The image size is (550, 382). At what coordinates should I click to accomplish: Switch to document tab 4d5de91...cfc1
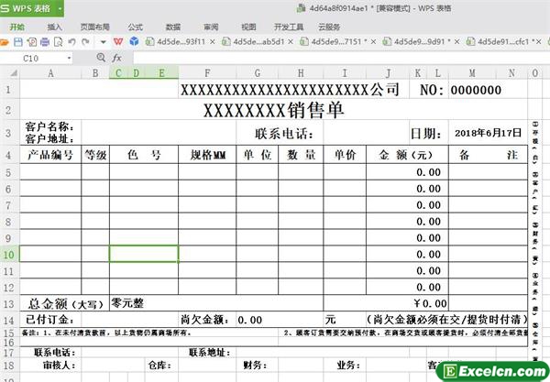pyautogui.click(x=500, y=42)
